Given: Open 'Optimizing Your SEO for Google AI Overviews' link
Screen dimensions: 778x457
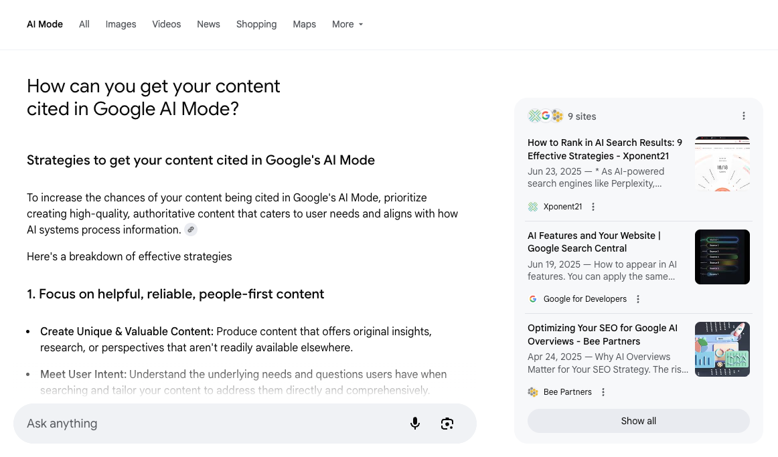Looking at the screenshot, I should point(603,335).
